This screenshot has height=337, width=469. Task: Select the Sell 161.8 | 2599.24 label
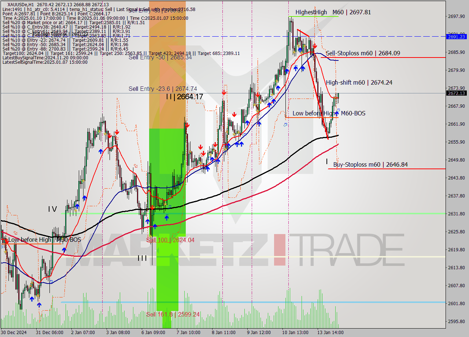coord(173,314)
